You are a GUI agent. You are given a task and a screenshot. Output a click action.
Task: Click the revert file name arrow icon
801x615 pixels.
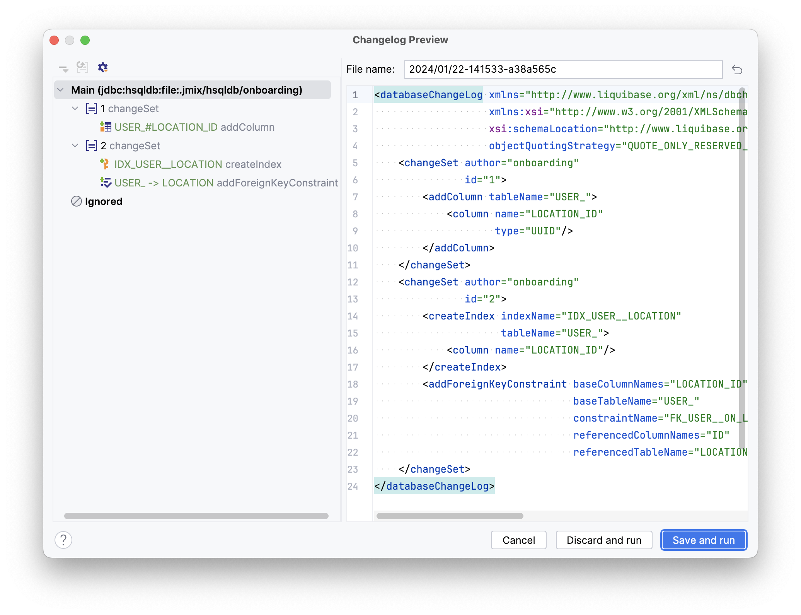point(737,70)
